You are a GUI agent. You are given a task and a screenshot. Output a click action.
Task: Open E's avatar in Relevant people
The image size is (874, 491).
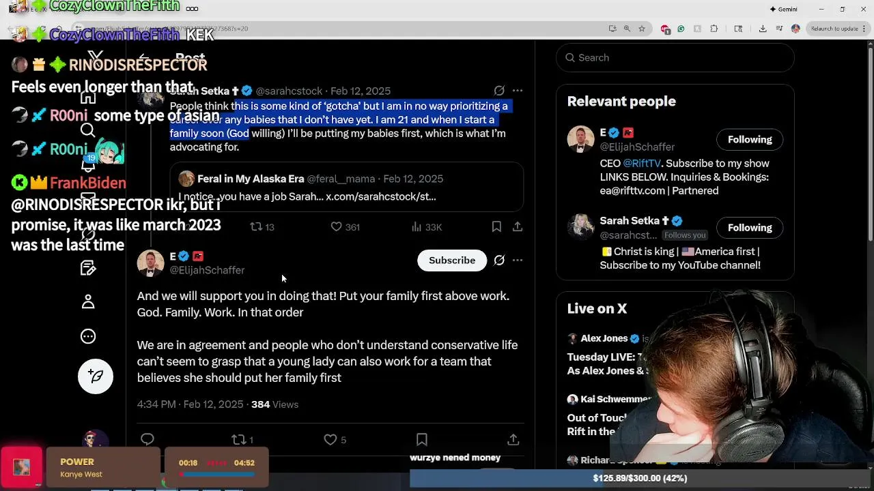click(x=580, y=140)
